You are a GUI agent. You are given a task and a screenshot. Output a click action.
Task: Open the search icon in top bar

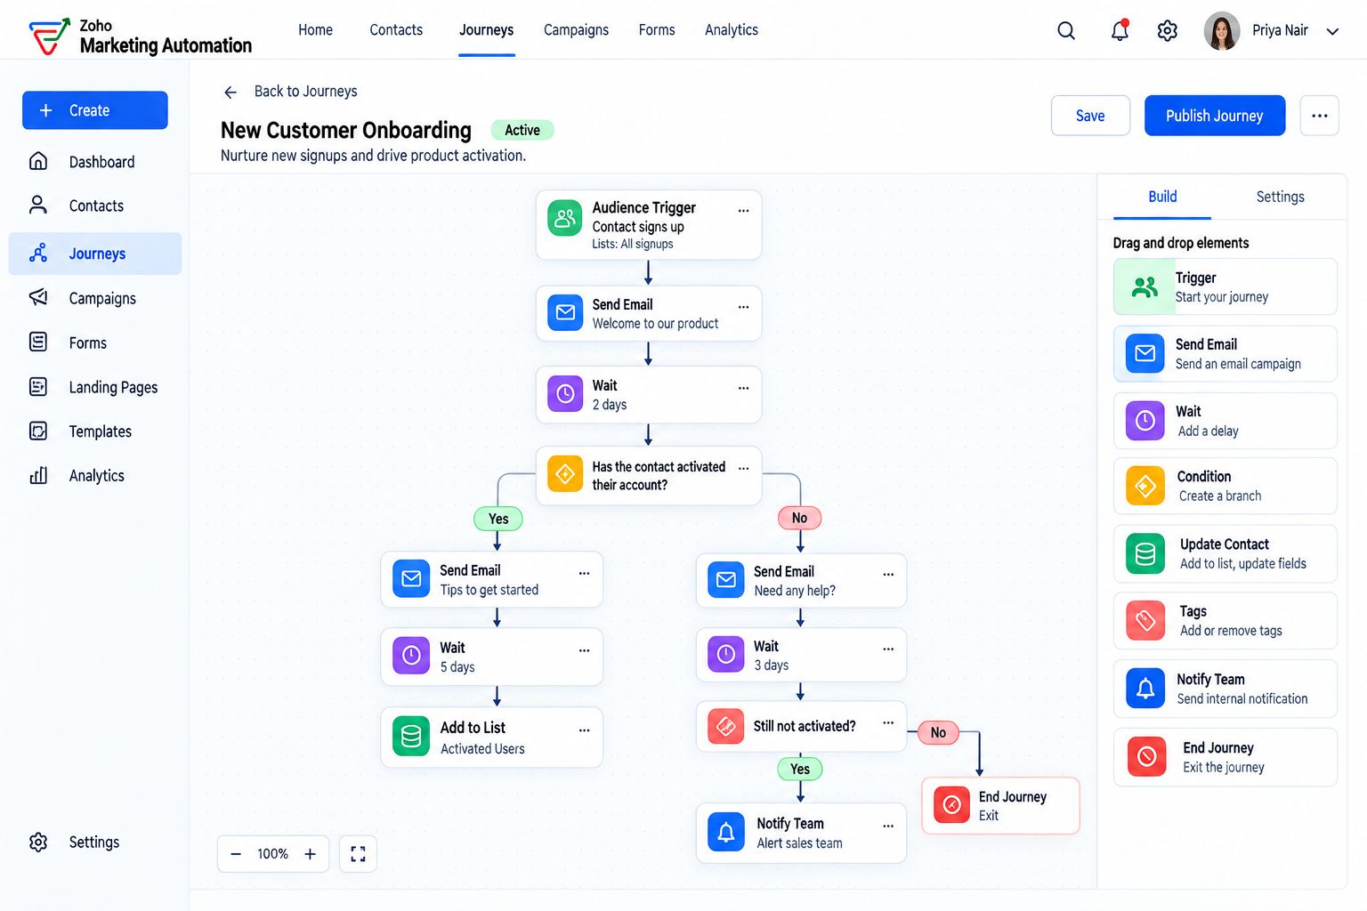(x=1065, y=31)
